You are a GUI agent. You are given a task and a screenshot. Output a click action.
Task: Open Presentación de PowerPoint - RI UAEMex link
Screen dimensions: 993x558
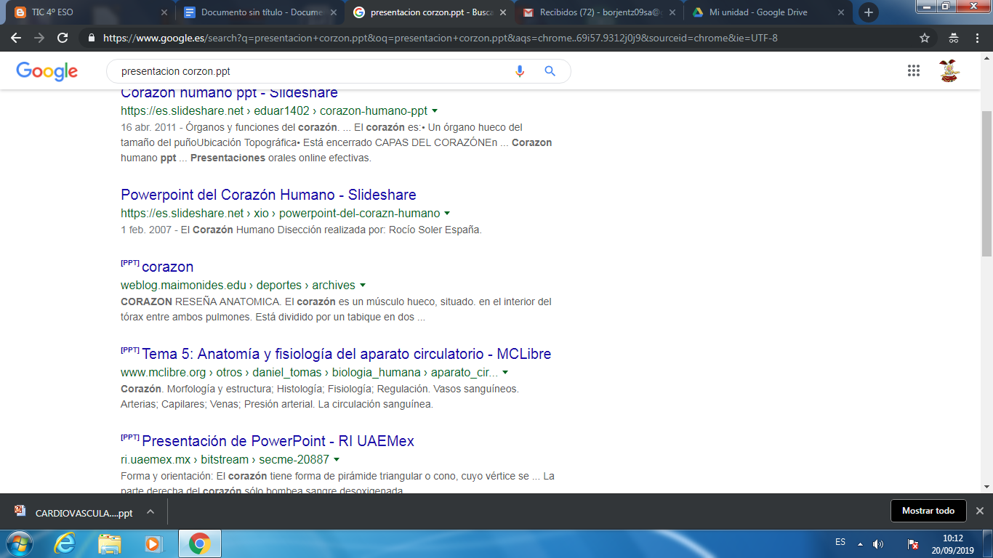[278, 441]
